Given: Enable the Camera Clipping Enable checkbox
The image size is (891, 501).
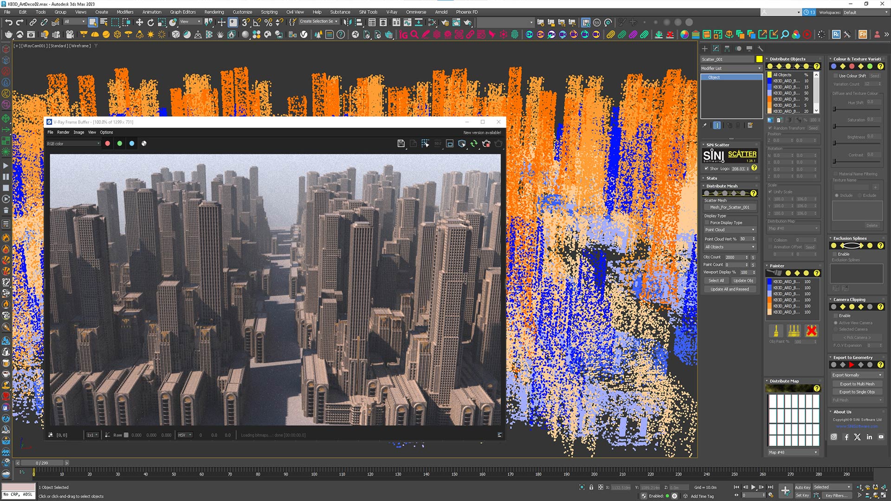Looking at the screenshot, I should [836, 315].
